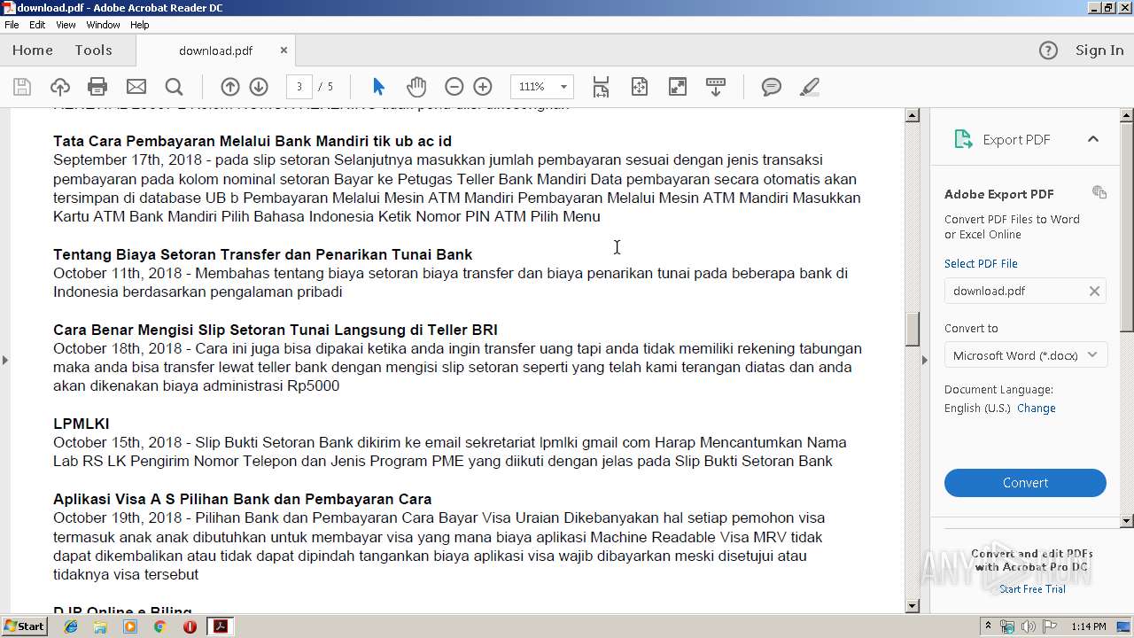This screenshot has width=1134, height=638.
Task: Click the Select PDF File link
Action: [981, 263]
